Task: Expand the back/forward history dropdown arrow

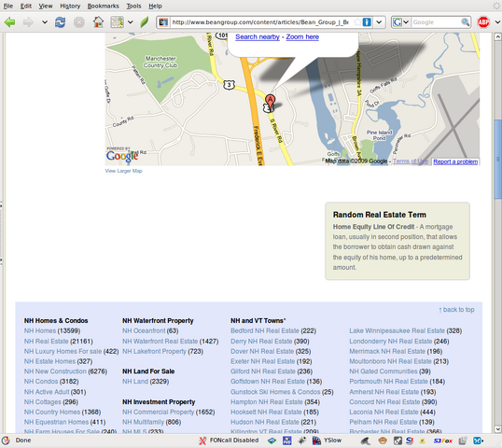Action: (x=45, y=22)
